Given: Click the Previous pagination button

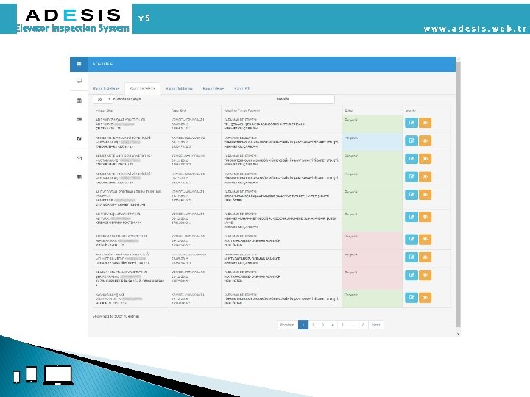Looking at the screenshot, I should tap(287, 325).
